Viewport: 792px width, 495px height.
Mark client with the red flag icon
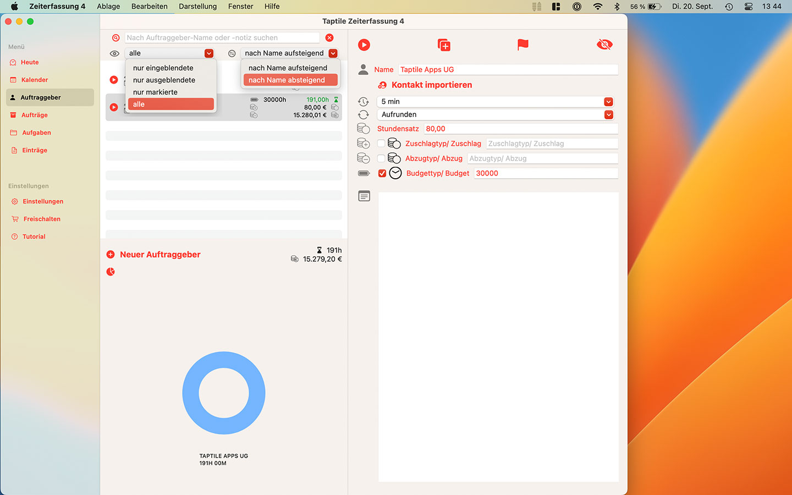pyautogui.click(x=522, y=45)
